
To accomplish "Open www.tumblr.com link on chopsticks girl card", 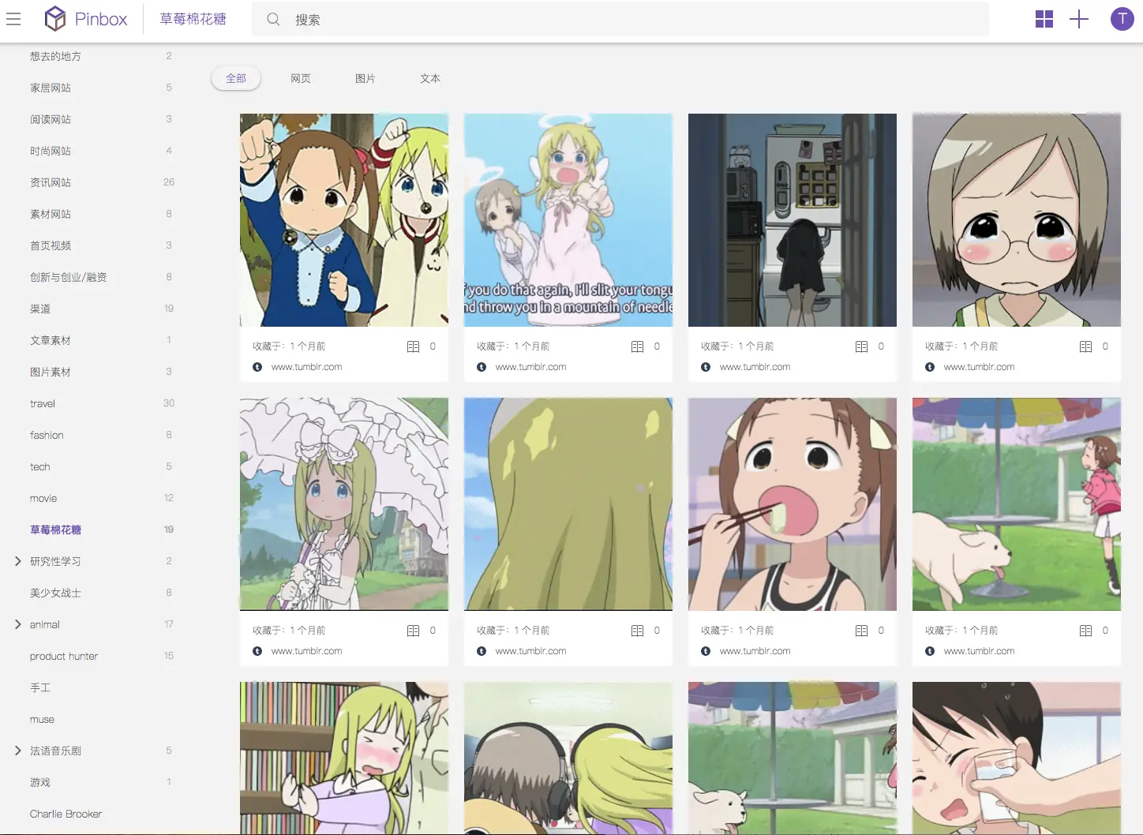I will coord(755,651).
